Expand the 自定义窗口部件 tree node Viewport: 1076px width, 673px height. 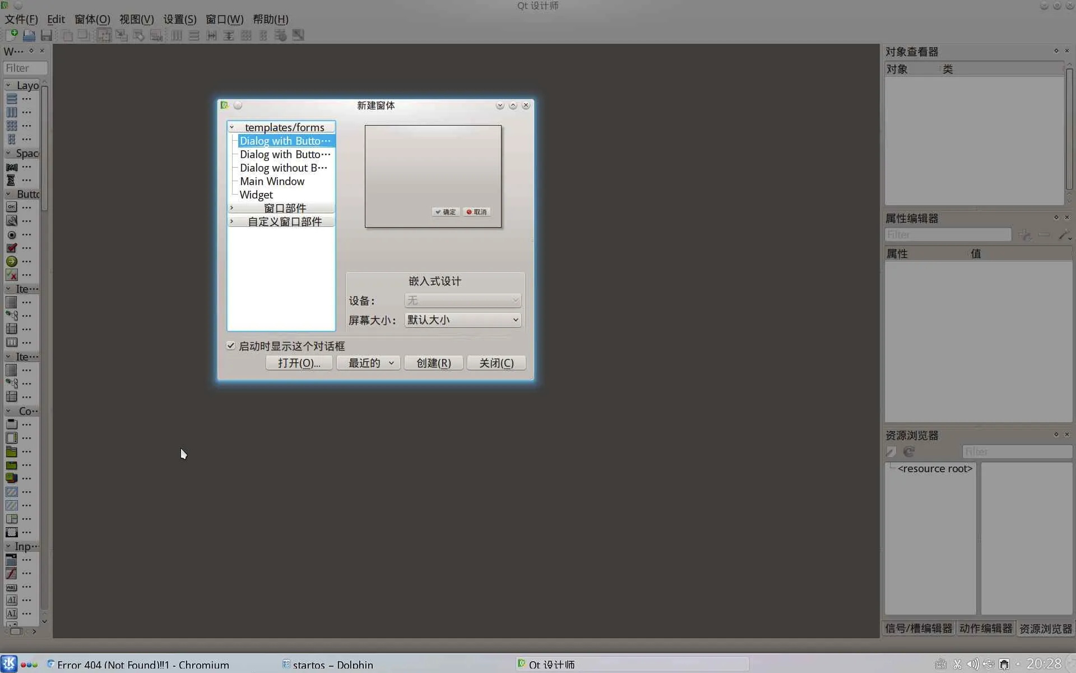point(231,222)
